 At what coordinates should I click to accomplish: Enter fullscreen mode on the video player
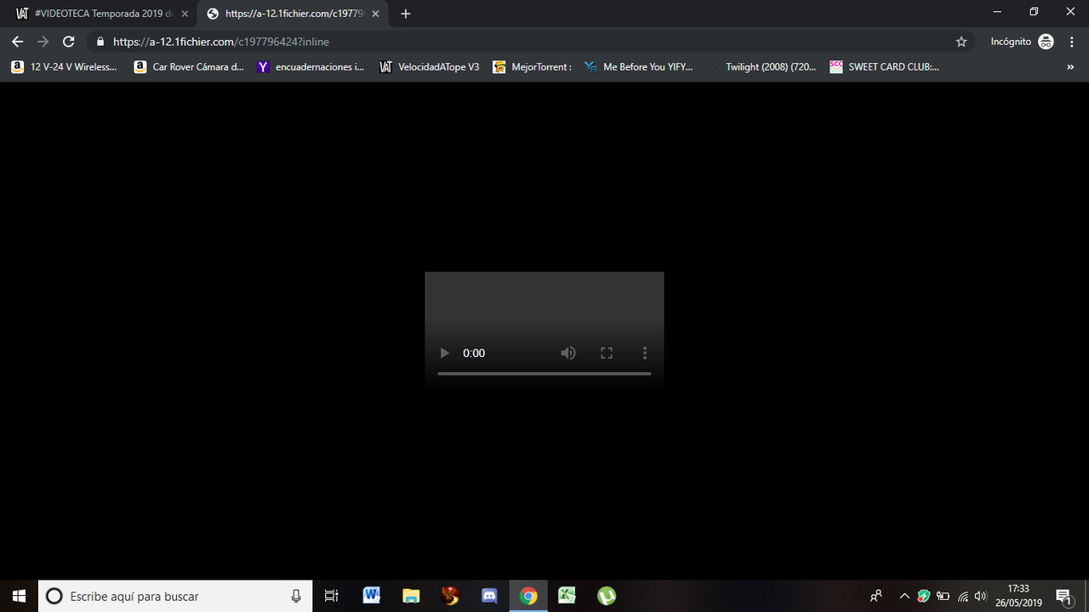click(x=606, y=353)
